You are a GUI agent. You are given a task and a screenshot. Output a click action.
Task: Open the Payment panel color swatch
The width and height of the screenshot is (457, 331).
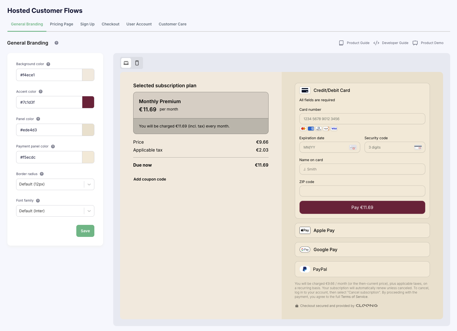88,157
